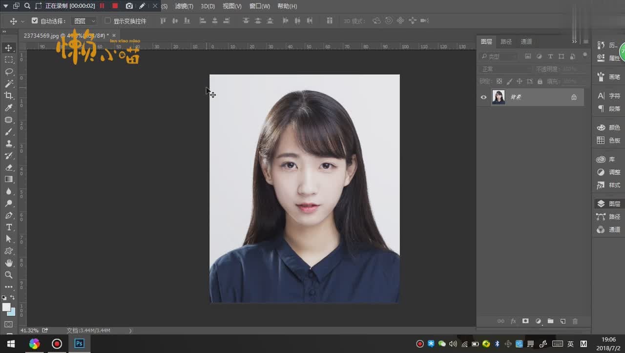This screenshot has height=353, width=625.
Task: Open the 滤镜(T) Filter menu
Action: point(184,6)
